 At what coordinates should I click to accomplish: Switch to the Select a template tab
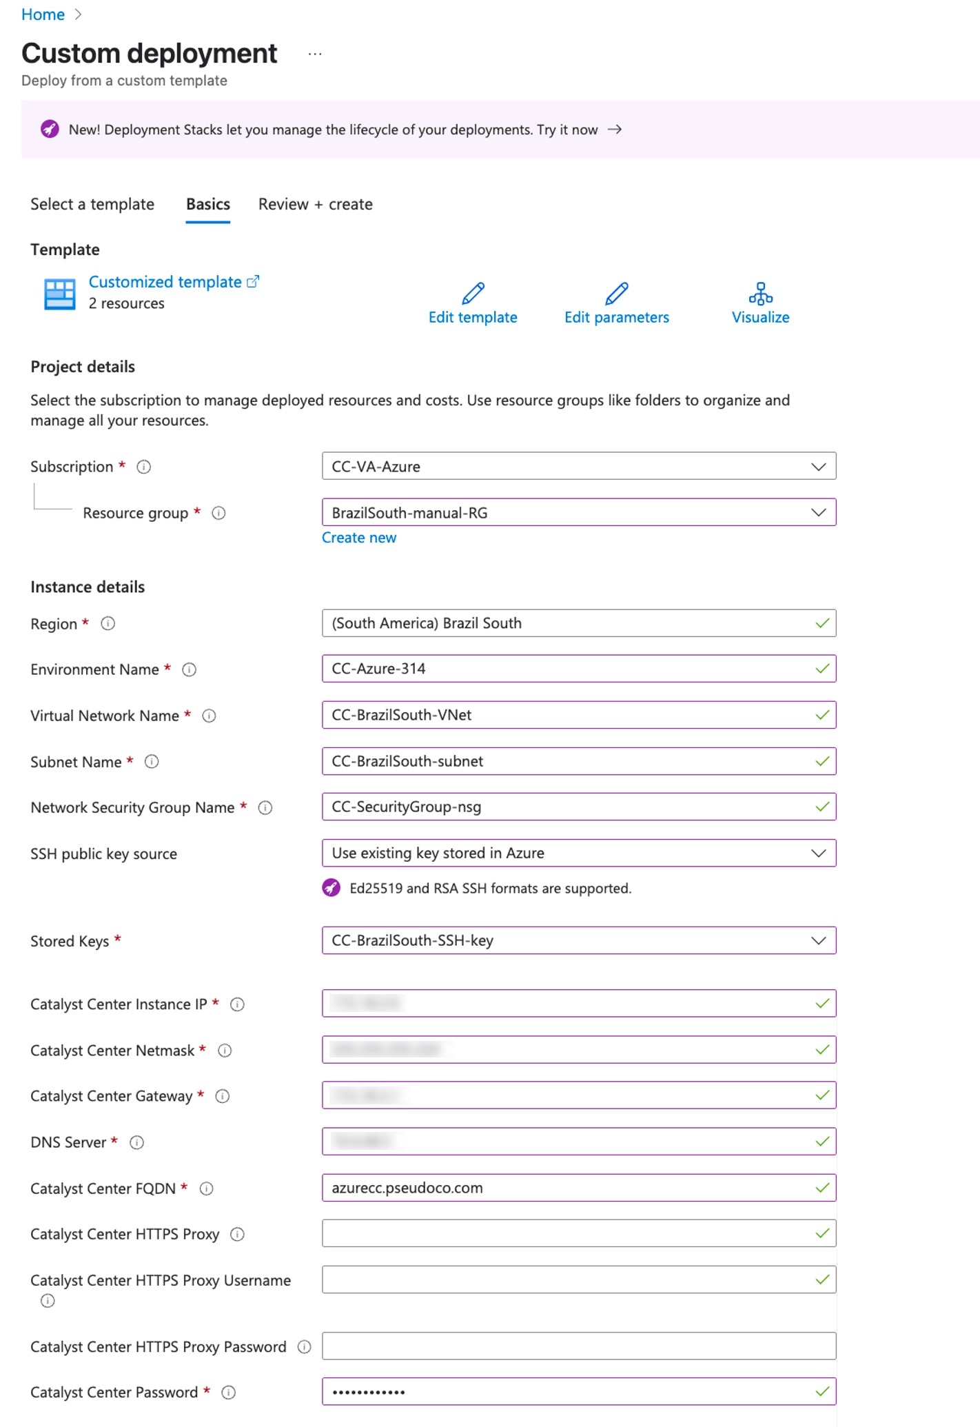point(92,204)
